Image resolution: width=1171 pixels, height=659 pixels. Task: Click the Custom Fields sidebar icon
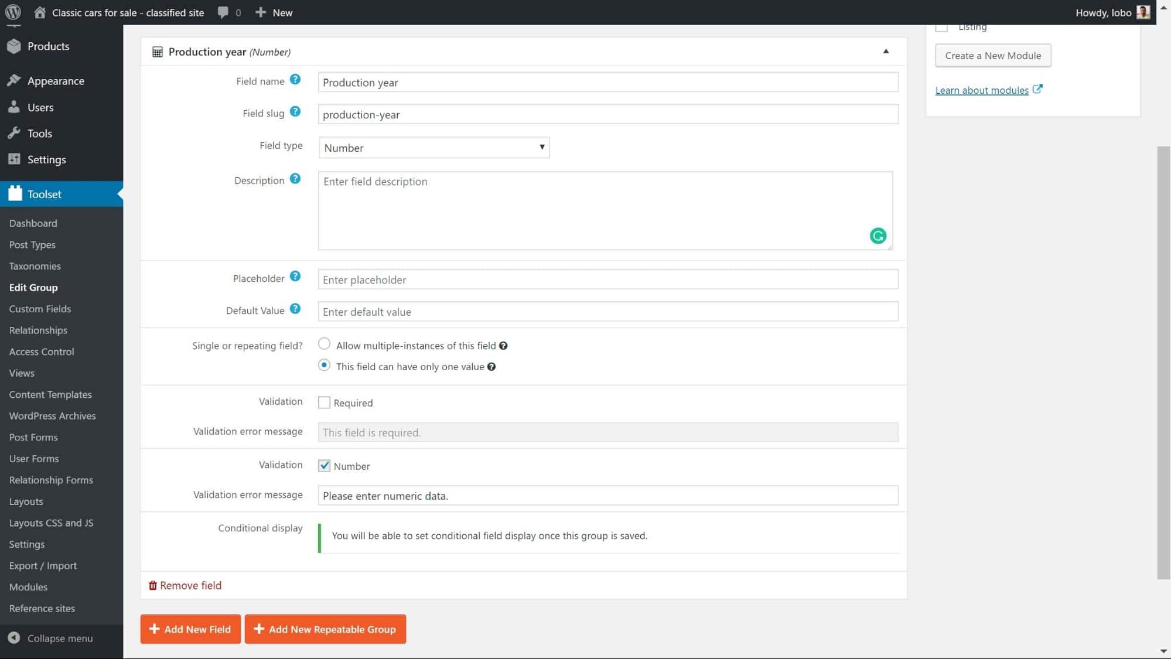pos(39,308)
